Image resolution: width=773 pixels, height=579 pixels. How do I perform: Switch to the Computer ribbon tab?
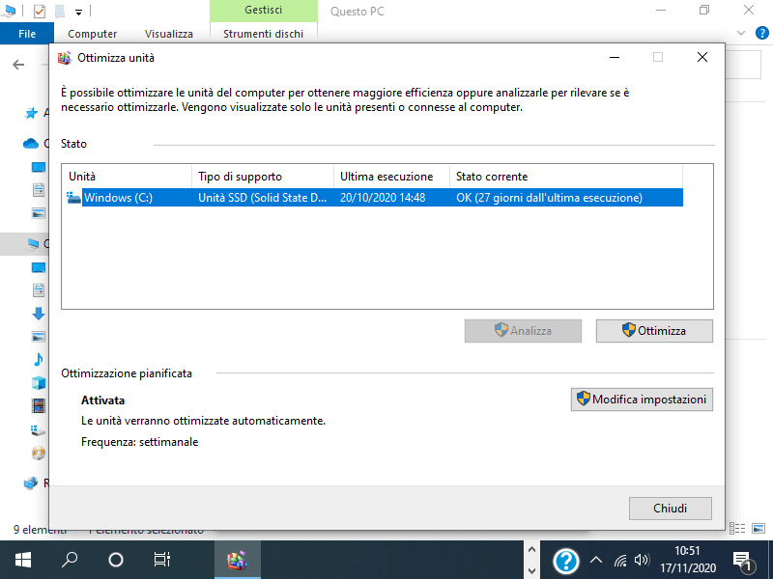[91, 33]
